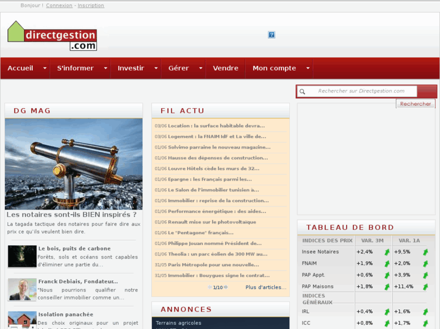Screen dimensions: 440x329
Task: Expand the Gérer menu arrow
Action: (201, 68)
